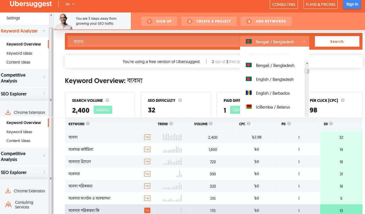This screenshot has width=365, height=214.
Task: Open upper Keyword Ideas sidebar item
Action: (x=19, y=53)
